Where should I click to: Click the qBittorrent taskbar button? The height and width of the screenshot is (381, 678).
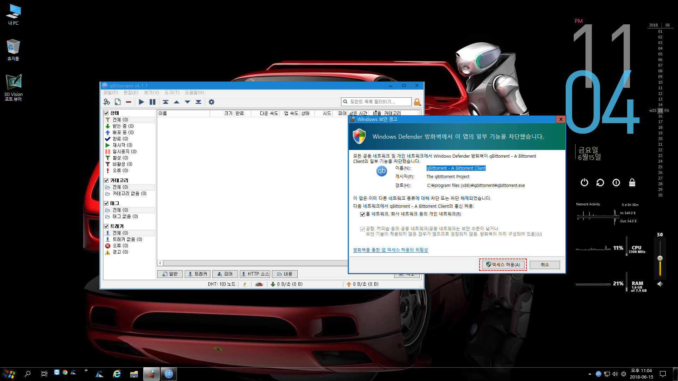169,374
